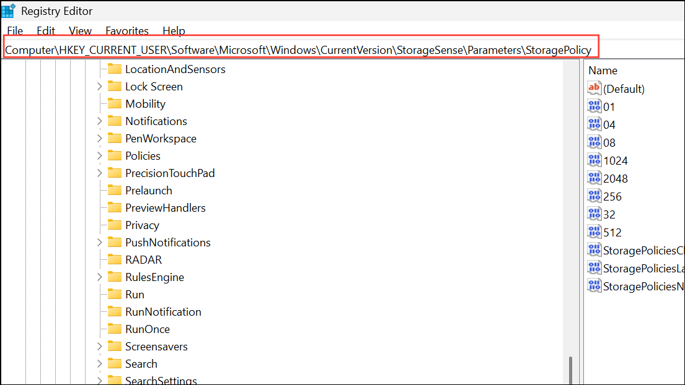
Task: Click the tree pane vertical scrollbar thumb
Action: click(570, 370)
